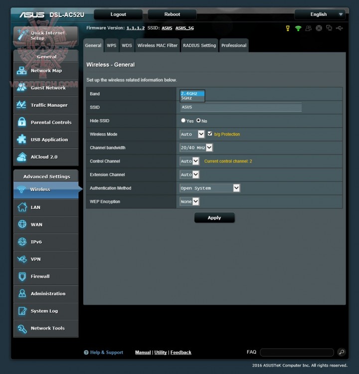Click the ASUS SSID link in header
Image resolution: width=359 pixels, height=374 pixels.
pyautogui.click(x=167, y=28)
